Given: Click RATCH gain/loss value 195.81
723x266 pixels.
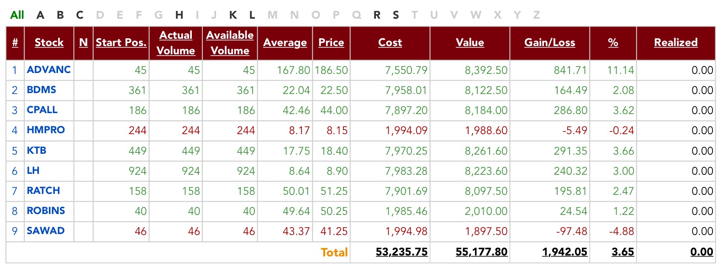Looking at the screenshot, I should coord(570,191).
